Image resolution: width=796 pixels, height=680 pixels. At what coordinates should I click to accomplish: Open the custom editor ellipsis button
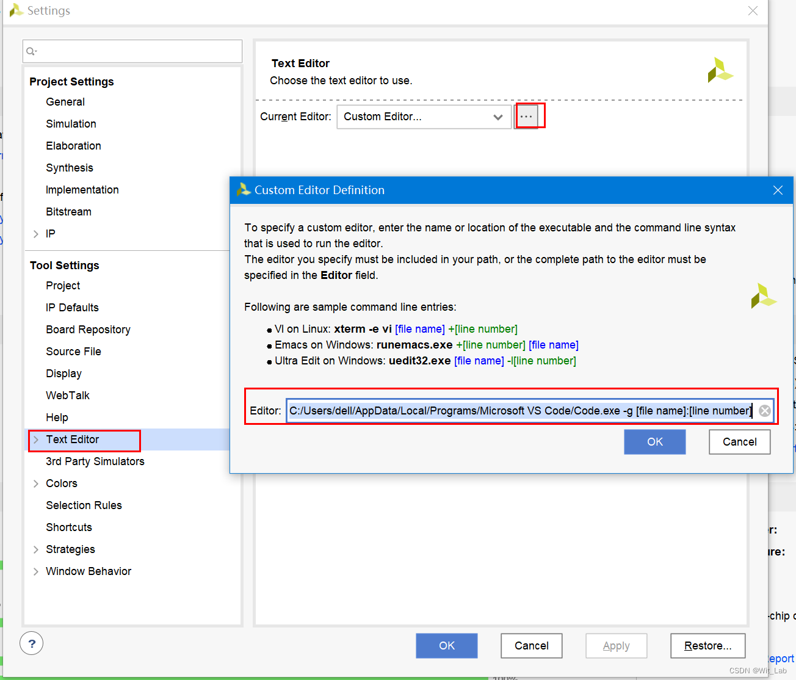[x=526, y=116]
